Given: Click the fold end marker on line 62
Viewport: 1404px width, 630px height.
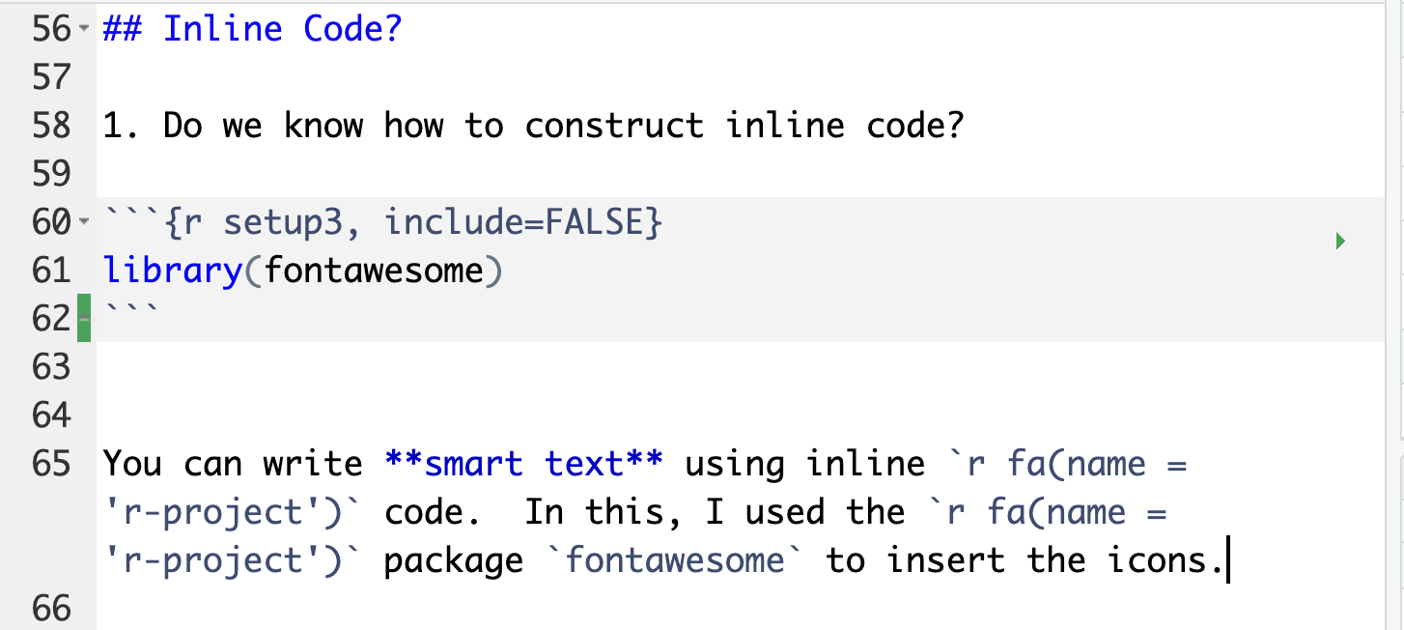Looking at the screenshot, I should pos(81,319).
